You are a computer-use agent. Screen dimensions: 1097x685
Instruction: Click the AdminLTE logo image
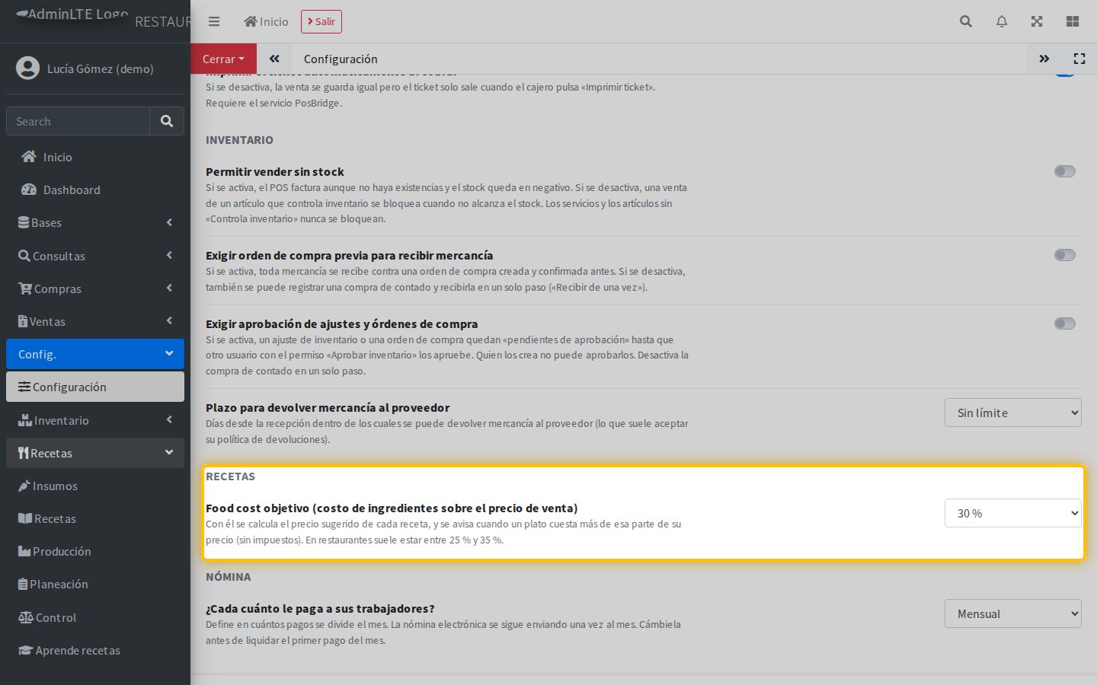click(72, 14)
